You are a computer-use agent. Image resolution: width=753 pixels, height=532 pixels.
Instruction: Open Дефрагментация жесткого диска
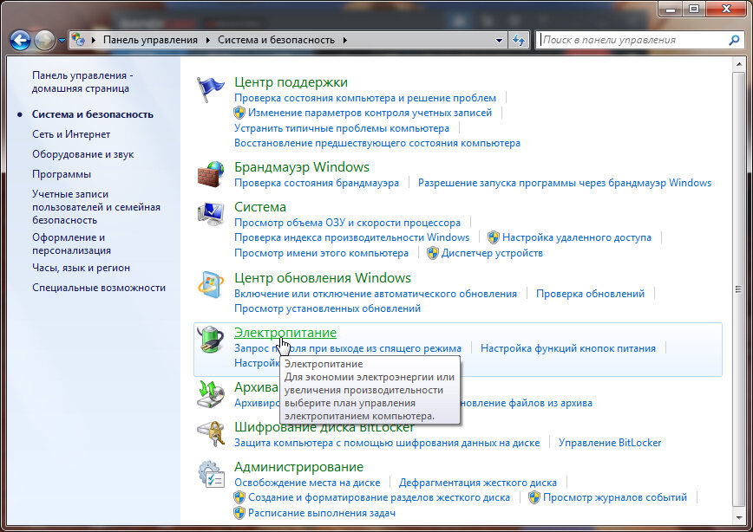tap(477, 483)
